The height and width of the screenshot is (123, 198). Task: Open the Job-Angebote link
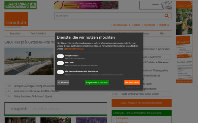coord(122,118)
